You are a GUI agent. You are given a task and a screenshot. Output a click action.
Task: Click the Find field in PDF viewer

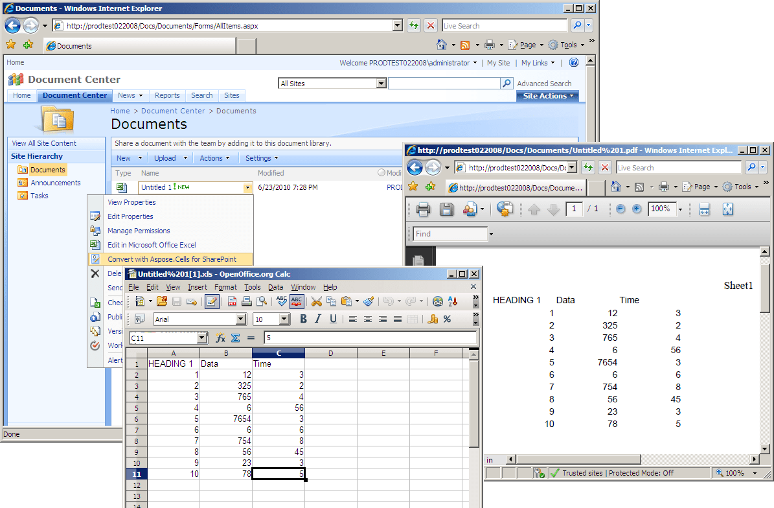(x=450, y=234)
